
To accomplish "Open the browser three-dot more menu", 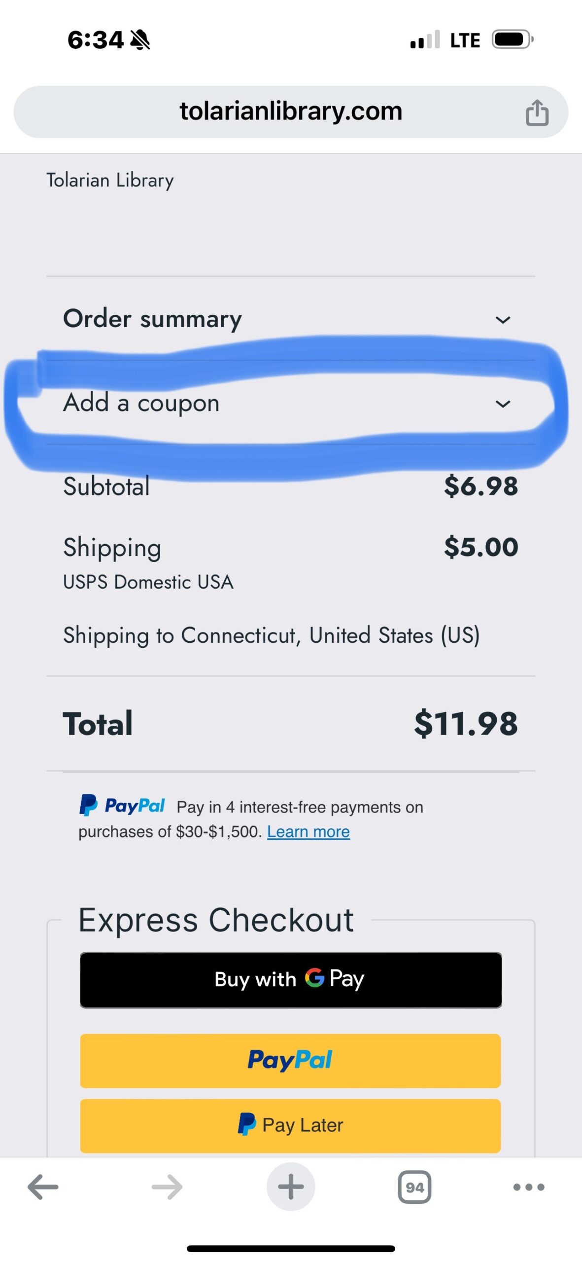I will click(x=528, y=1187).
